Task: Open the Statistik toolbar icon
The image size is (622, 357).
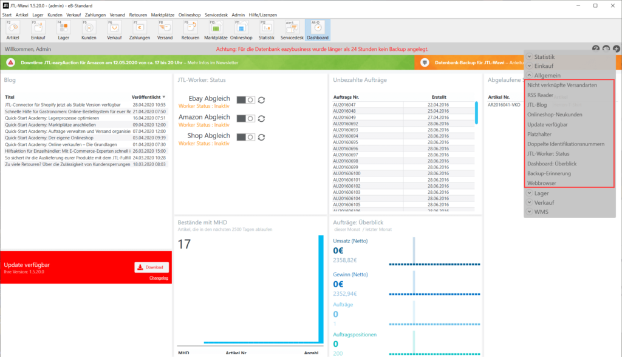Action: tap(266, 29)
